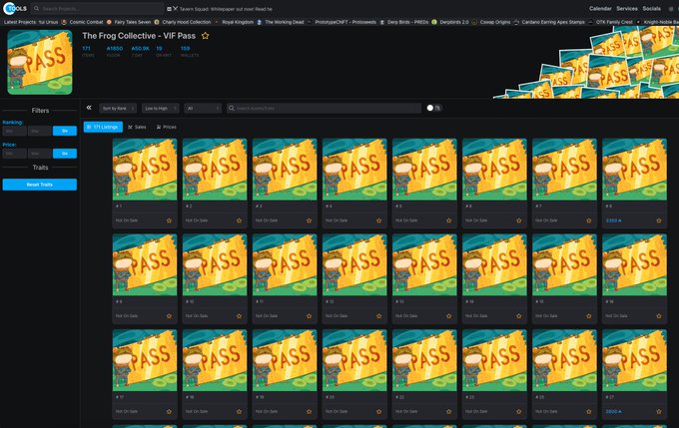Image resolution: width=679 pixels, height=428 pixels.
Task: Open The Working Dead project link
Action: [x=284, y=22]
